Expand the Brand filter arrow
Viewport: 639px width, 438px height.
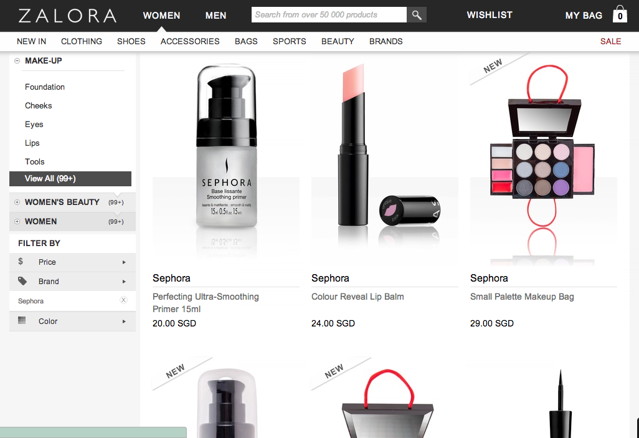124,282
